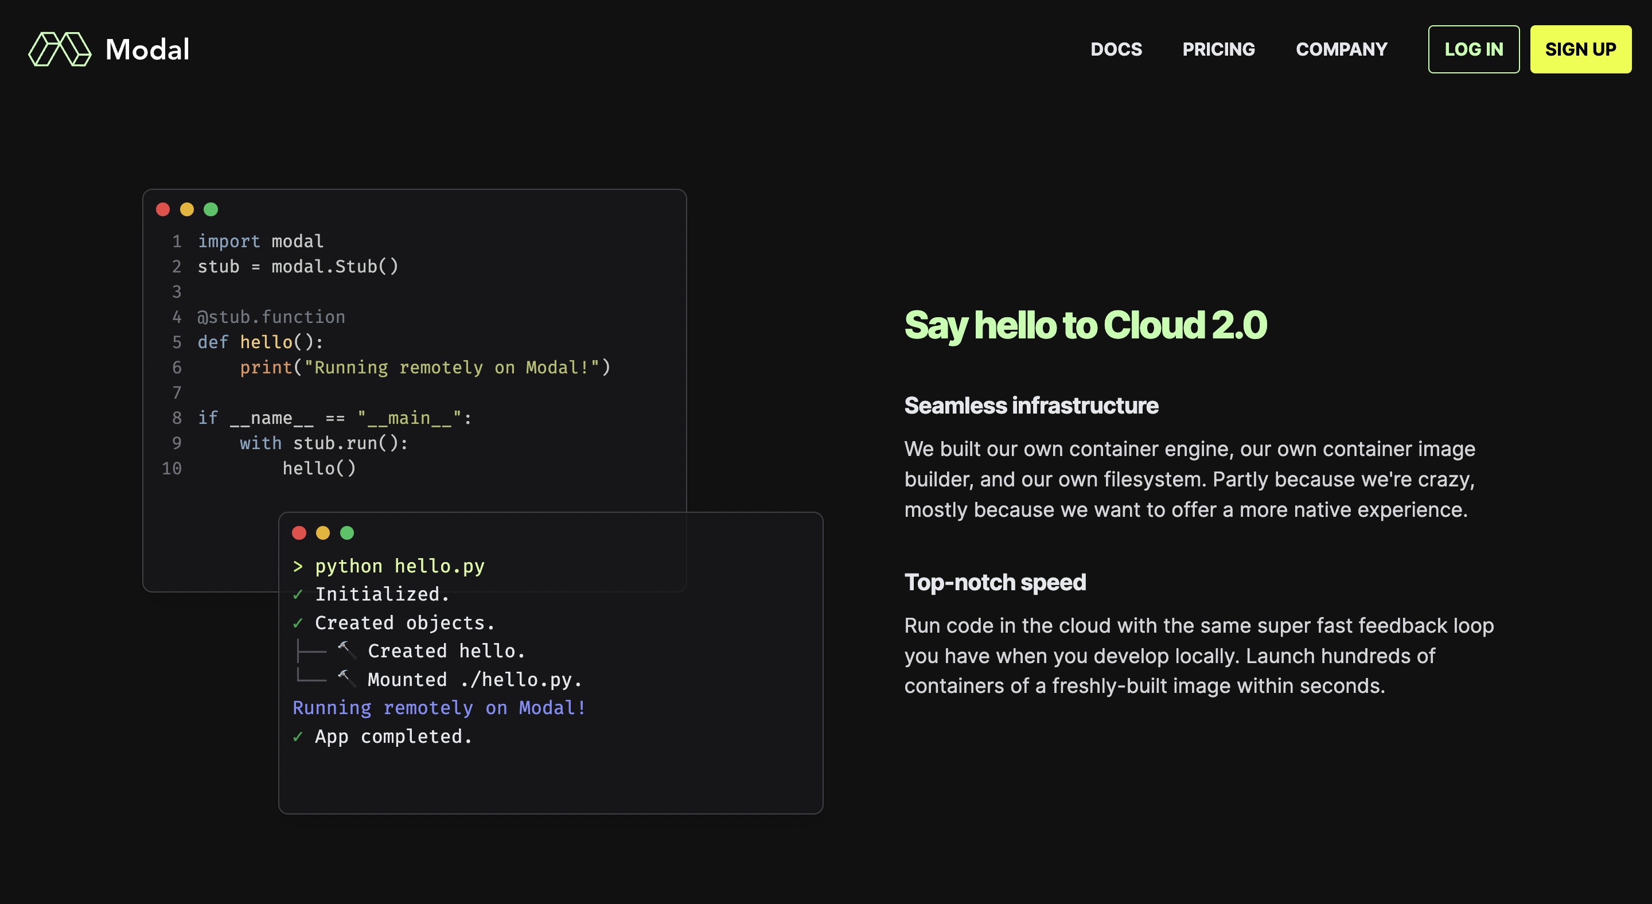Click green dot in code editor window
The width and height of the screenshot is (1652, 904).
pyautogui.click(x=211, y=209)
